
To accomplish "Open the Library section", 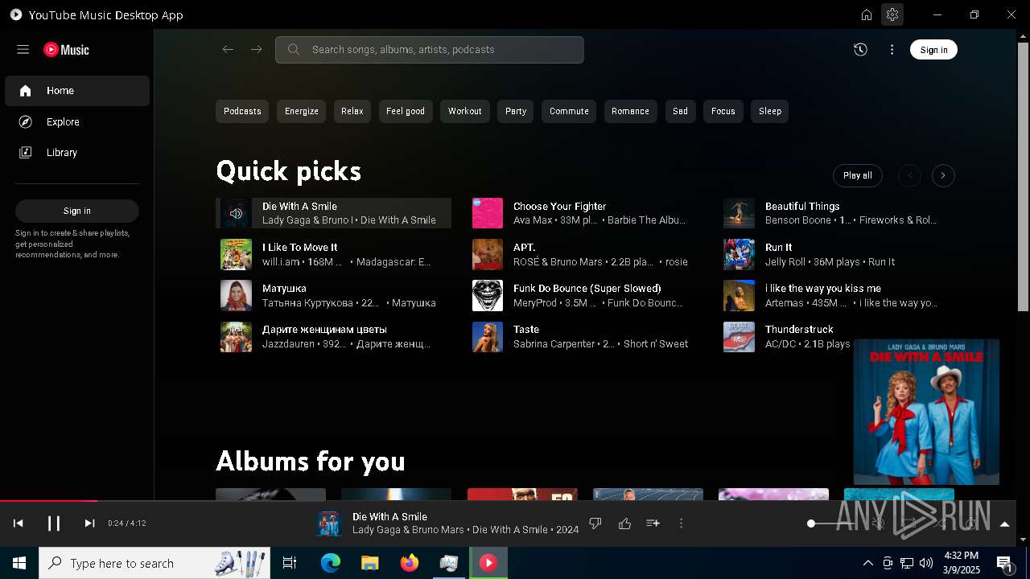I will point(77,153).
